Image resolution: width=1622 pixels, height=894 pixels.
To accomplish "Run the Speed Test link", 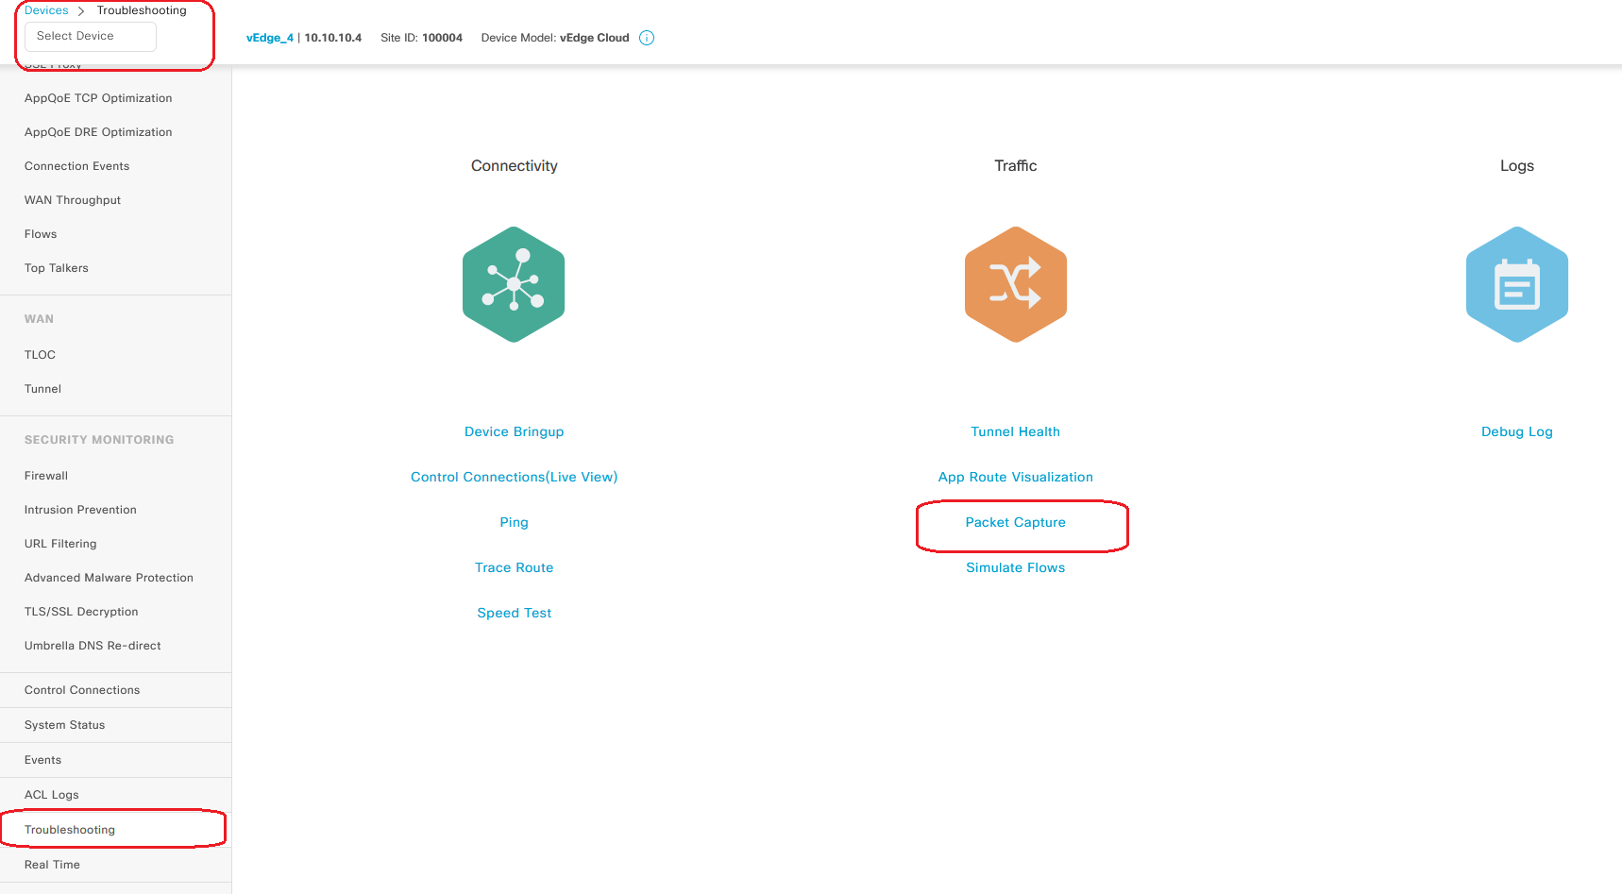I will coord(514,613).
